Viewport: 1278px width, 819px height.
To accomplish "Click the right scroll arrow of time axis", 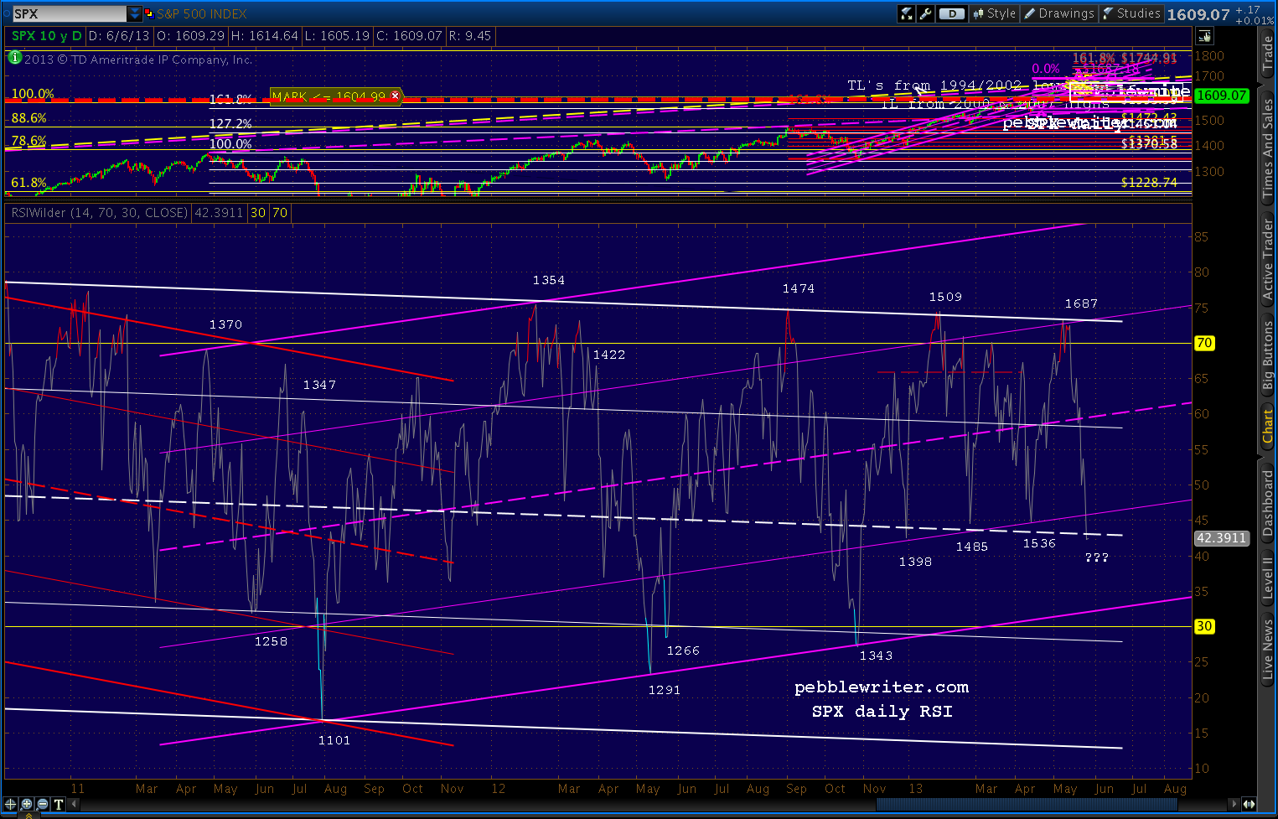I will [1234, 805].
